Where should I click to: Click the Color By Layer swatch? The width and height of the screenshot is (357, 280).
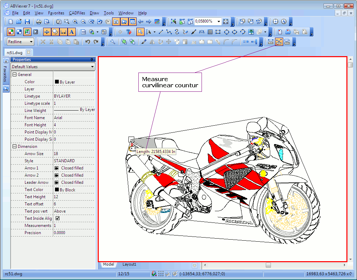pyautogui.click(x=57, y=81)
